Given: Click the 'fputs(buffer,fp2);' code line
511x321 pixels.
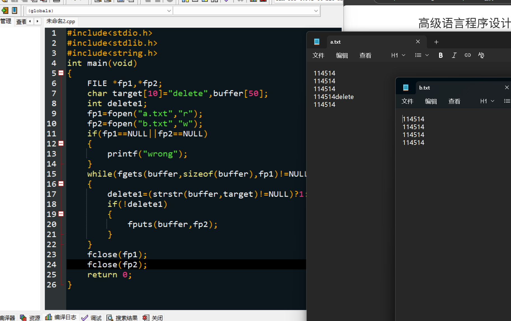Looking at the screenshot, I should 172,224.
